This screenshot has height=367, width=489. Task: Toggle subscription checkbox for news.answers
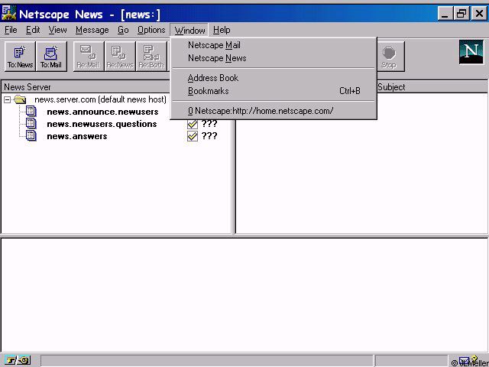click(x=193, y=136)
